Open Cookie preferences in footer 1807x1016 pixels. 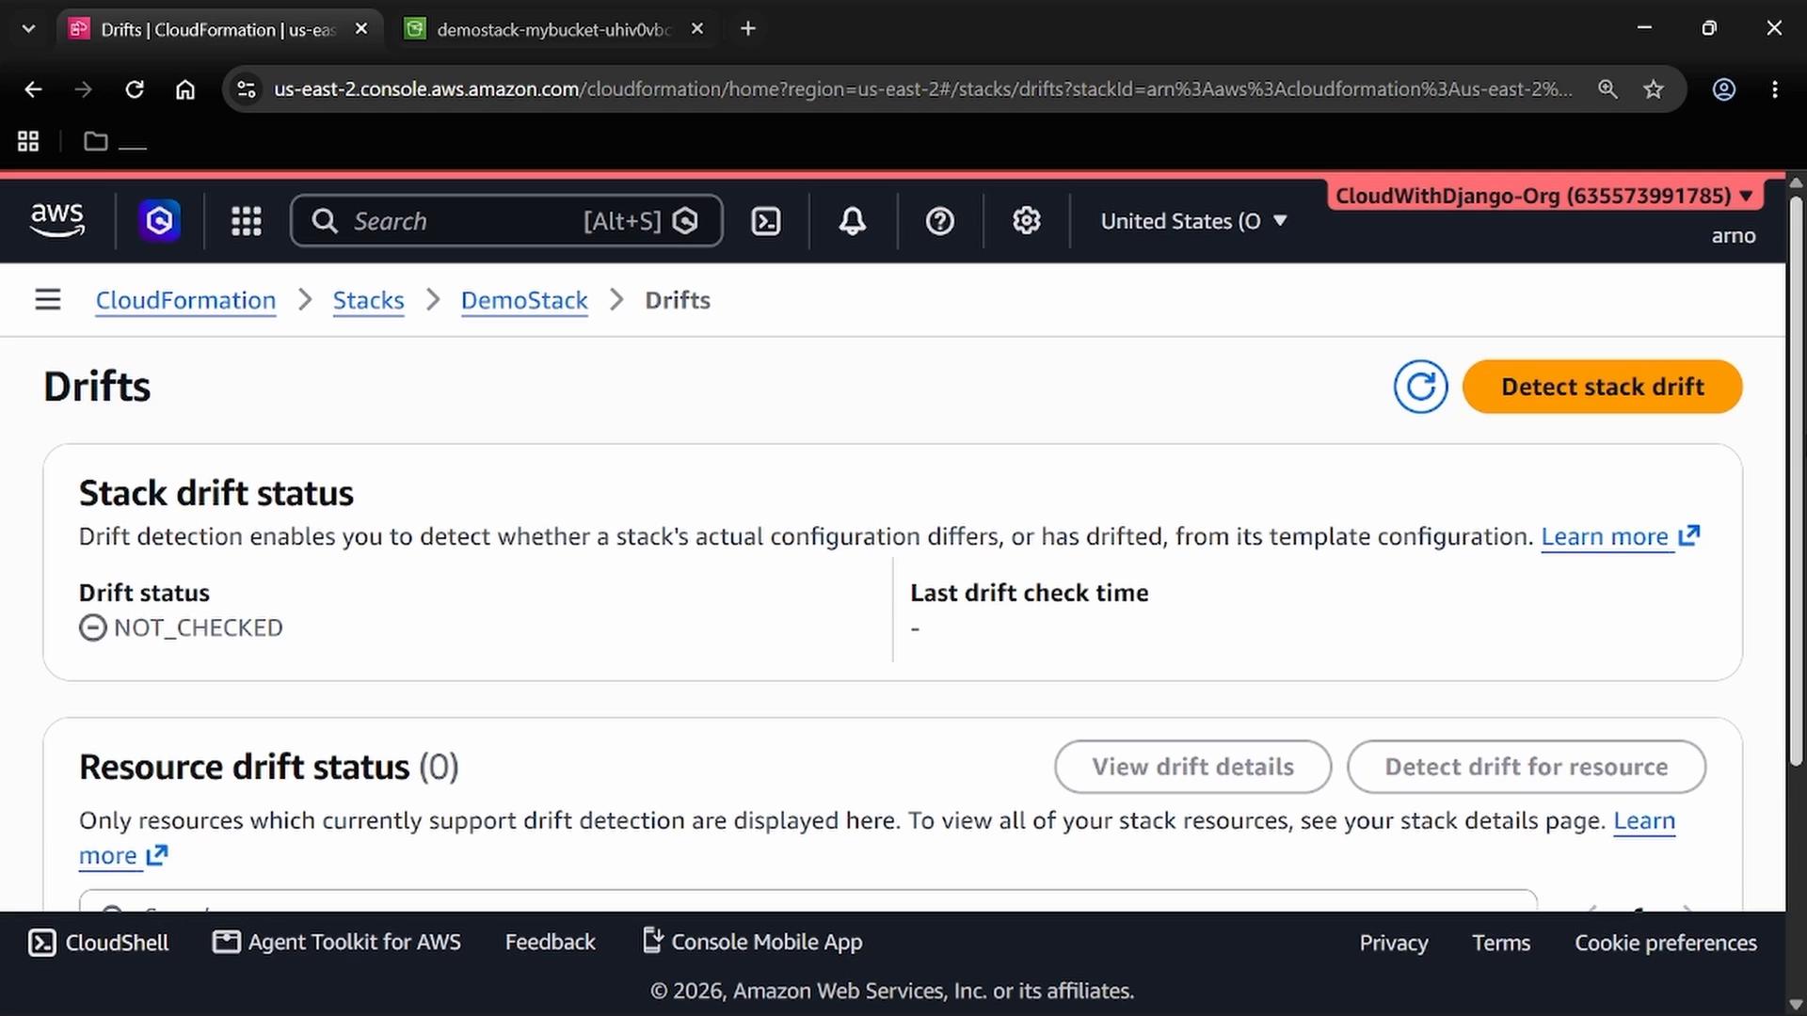pos(1666,943)
